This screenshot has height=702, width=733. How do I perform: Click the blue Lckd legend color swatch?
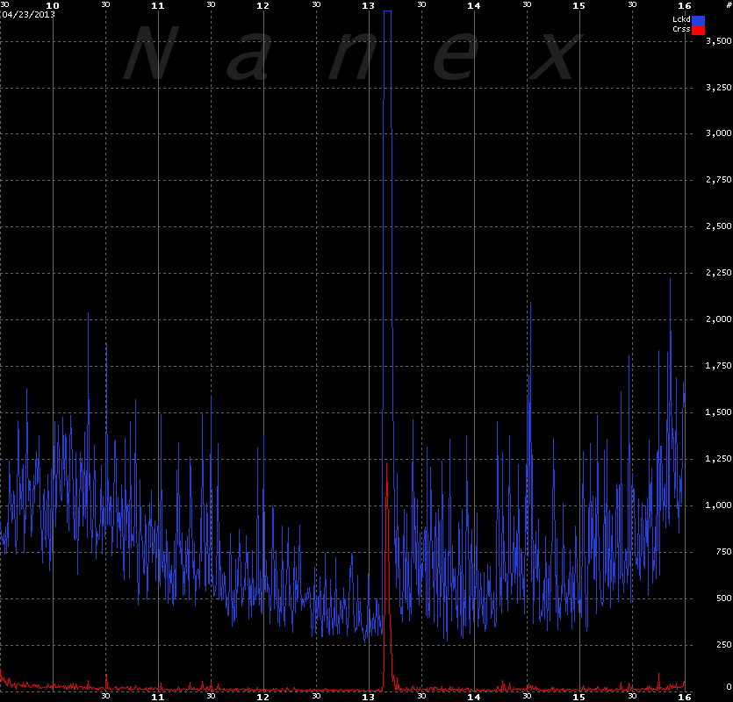coord(699,19)
